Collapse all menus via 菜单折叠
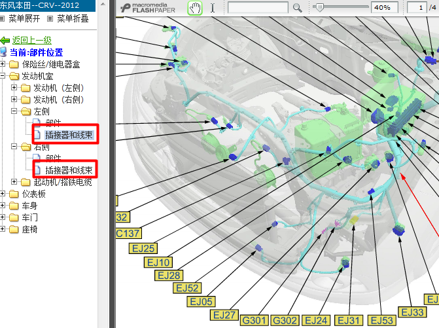 pos(73,19)
